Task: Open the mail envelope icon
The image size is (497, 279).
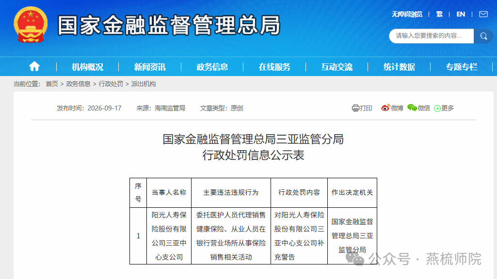Action: [x=483, y=14]
